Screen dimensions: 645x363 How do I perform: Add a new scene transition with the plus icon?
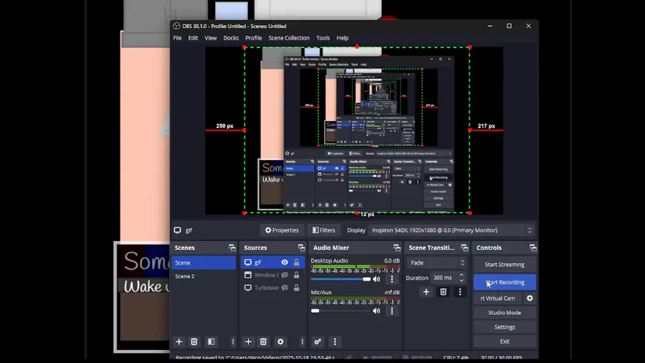point(426,292)
